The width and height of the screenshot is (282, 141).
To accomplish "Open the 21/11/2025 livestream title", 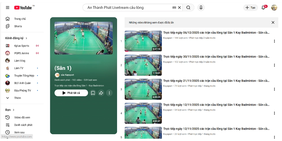I will tap(216, 81).
